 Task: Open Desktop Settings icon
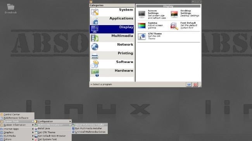(x=174, y=14)
